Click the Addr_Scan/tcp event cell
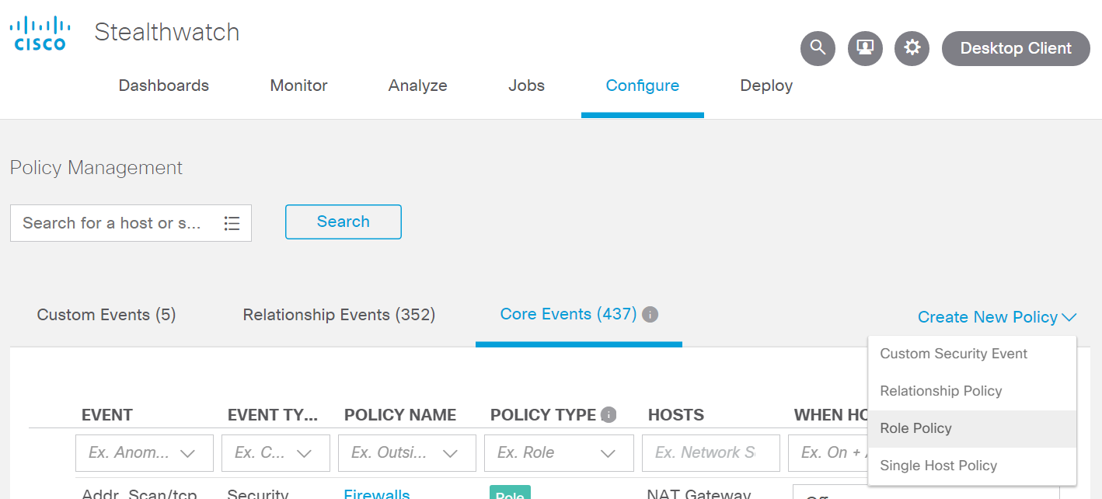 140,494
